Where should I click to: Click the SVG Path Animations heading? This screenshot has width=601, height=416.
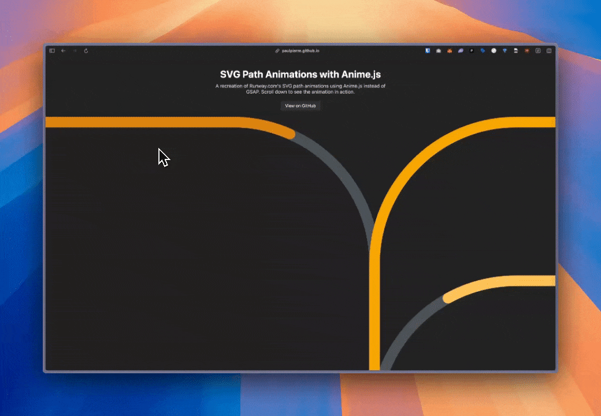tap(300, 75)
